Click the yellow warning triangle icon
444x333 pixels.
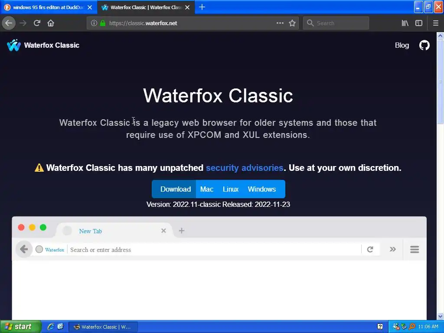tap(39, 168)
